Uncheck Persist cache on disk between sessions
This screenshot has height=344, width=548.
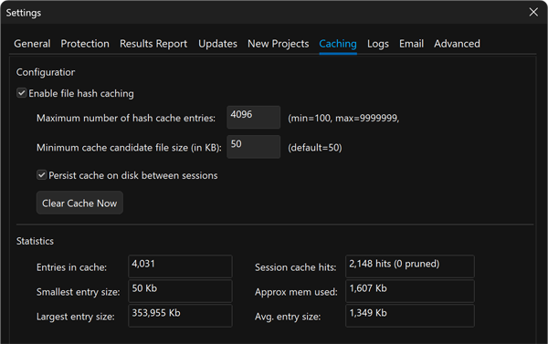(42, 175)
